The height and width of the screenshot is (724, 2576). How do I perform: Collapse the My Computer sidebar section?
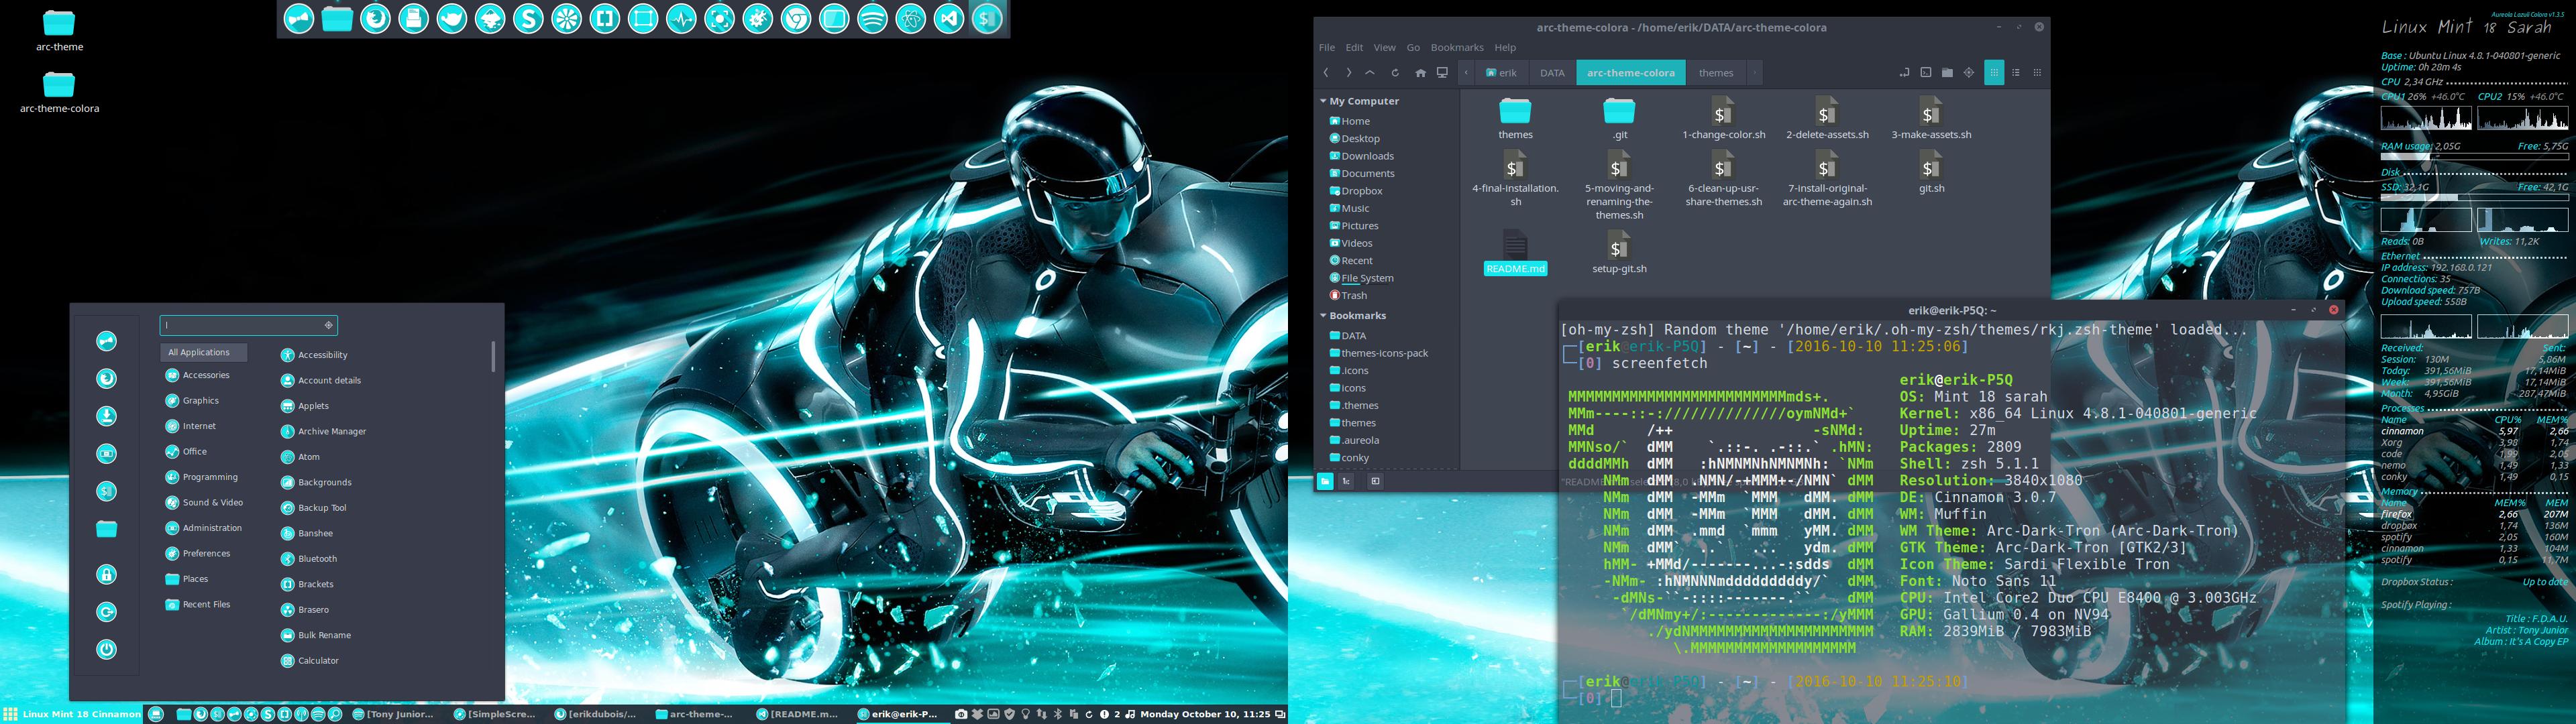pyautogui.click(x=1323, y=101)
